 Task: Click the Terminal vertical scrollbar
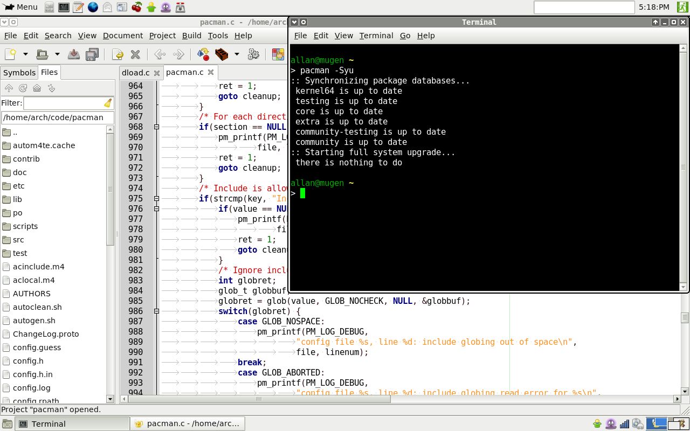[x=684, y=168]
